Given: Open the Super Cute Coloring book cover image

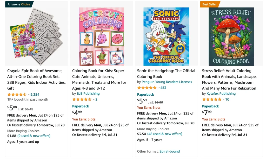Looking at the screenshot, I should pyautogui.click(x=101, y=37).
